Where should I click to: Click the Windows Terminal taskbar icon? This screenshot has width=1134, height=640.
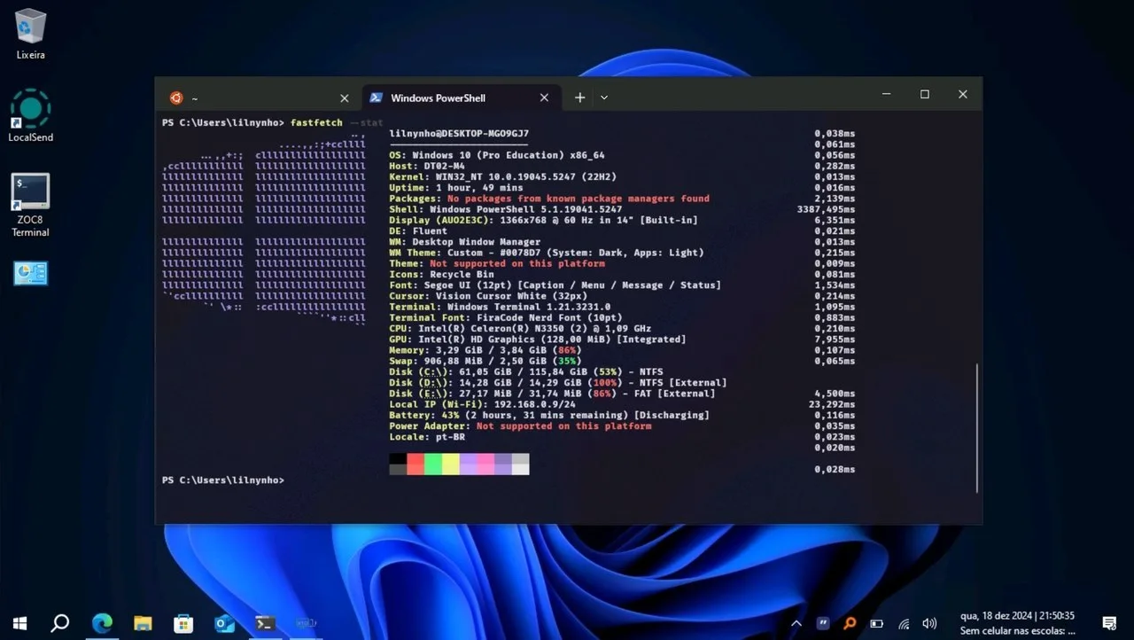[265, 623]
